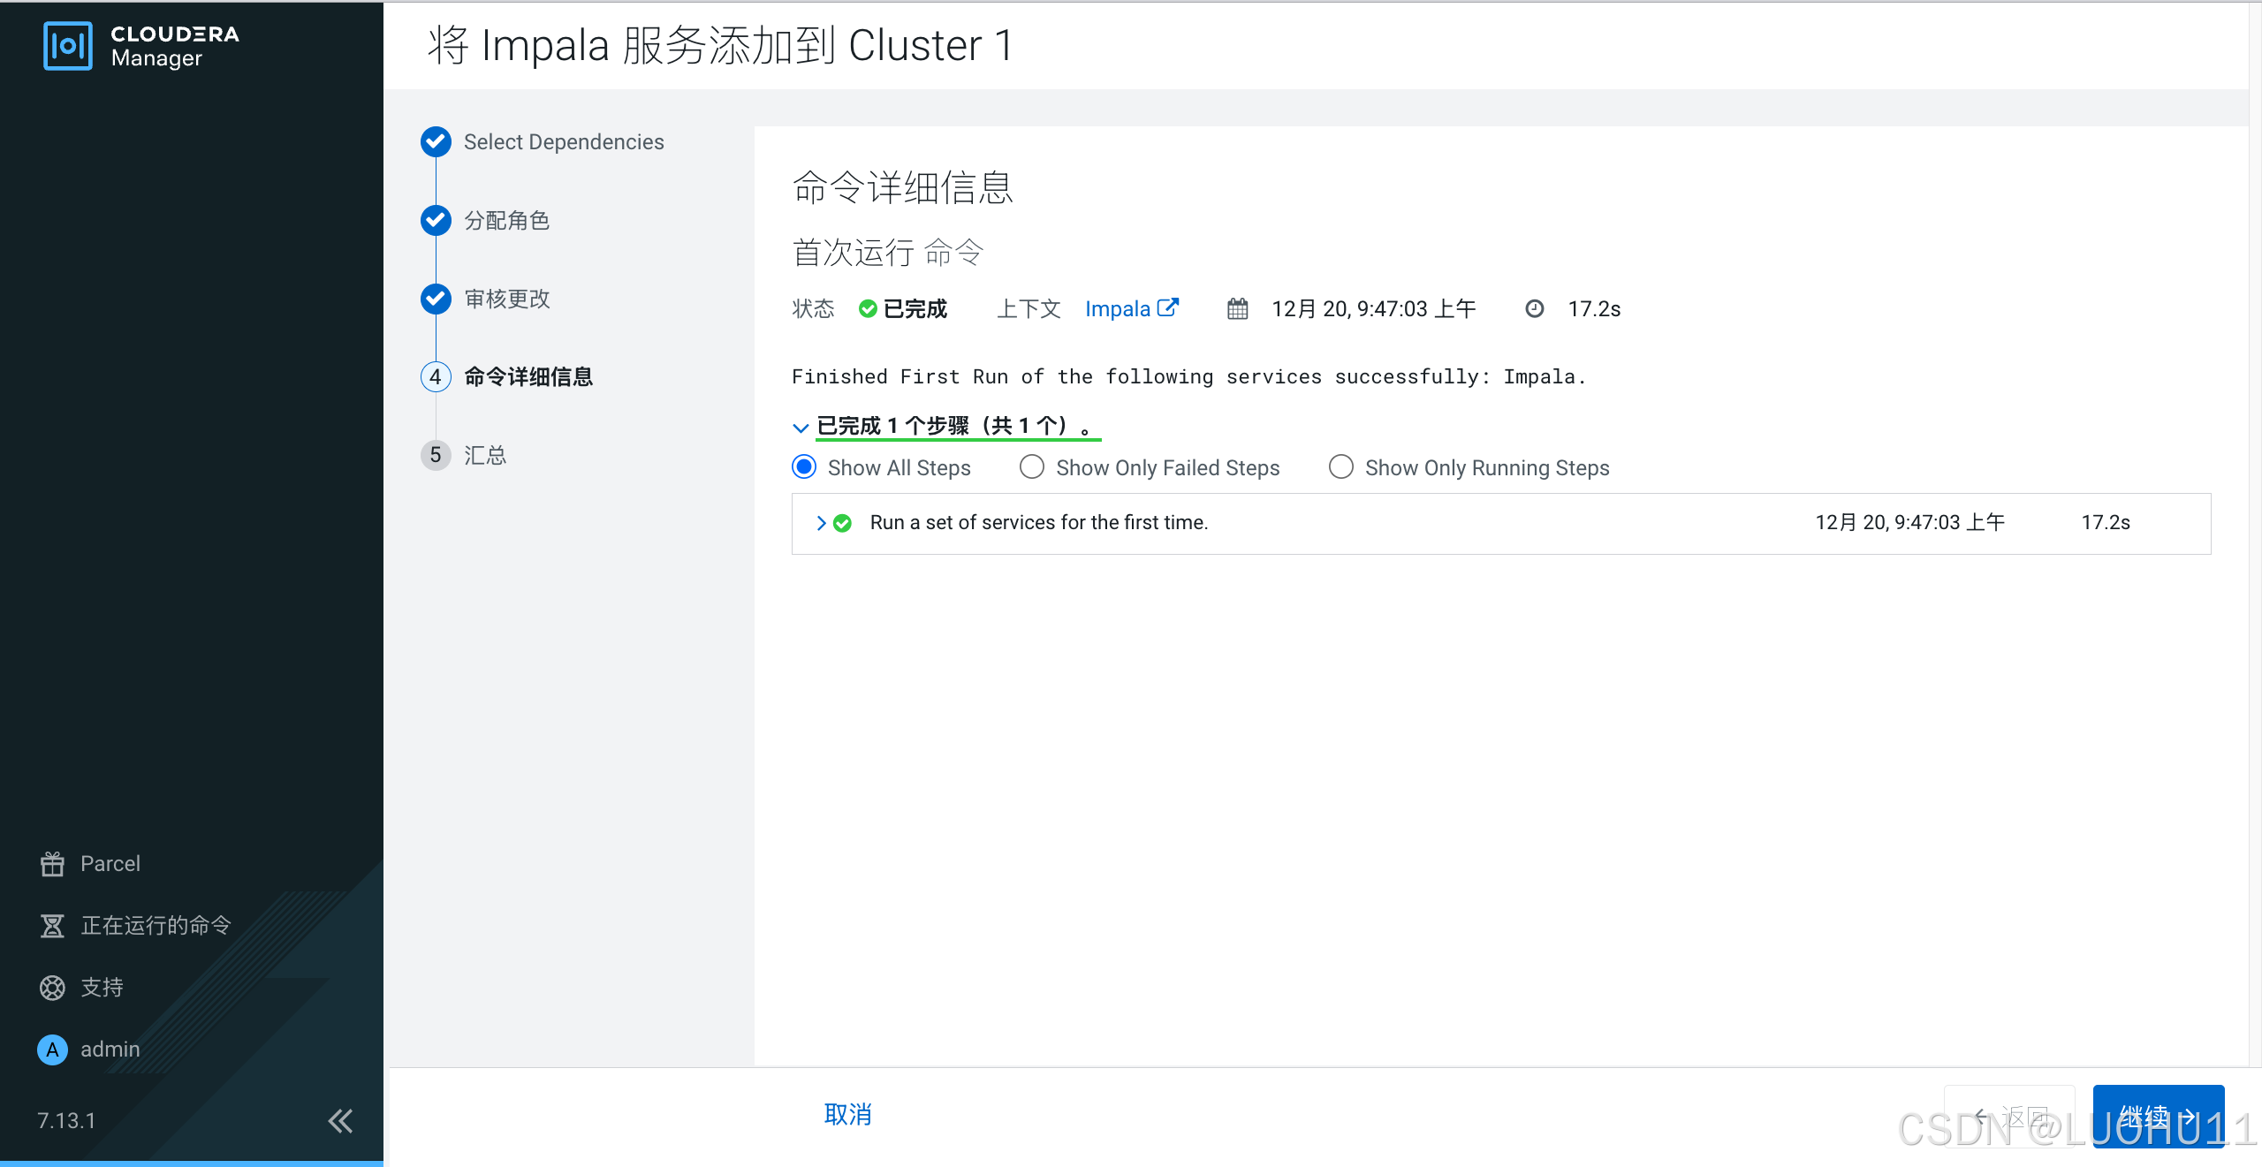Viewport: 2262px width, 1167px height.
Task: Select Show Only Failed Steps option
Action: tap(1032, 467)
